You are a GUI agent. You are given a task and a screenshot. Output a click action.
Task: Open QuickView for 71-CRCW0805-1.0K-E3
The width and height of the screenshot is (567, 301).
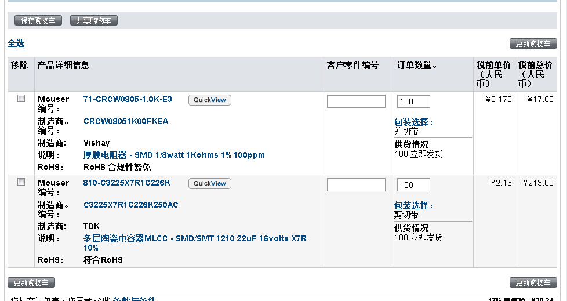click(x=210, y=100)
